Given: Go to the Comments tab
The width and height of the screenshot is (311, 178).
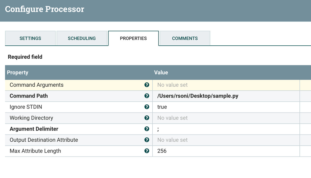Looking at the screenshot, I should click(185, 39).
